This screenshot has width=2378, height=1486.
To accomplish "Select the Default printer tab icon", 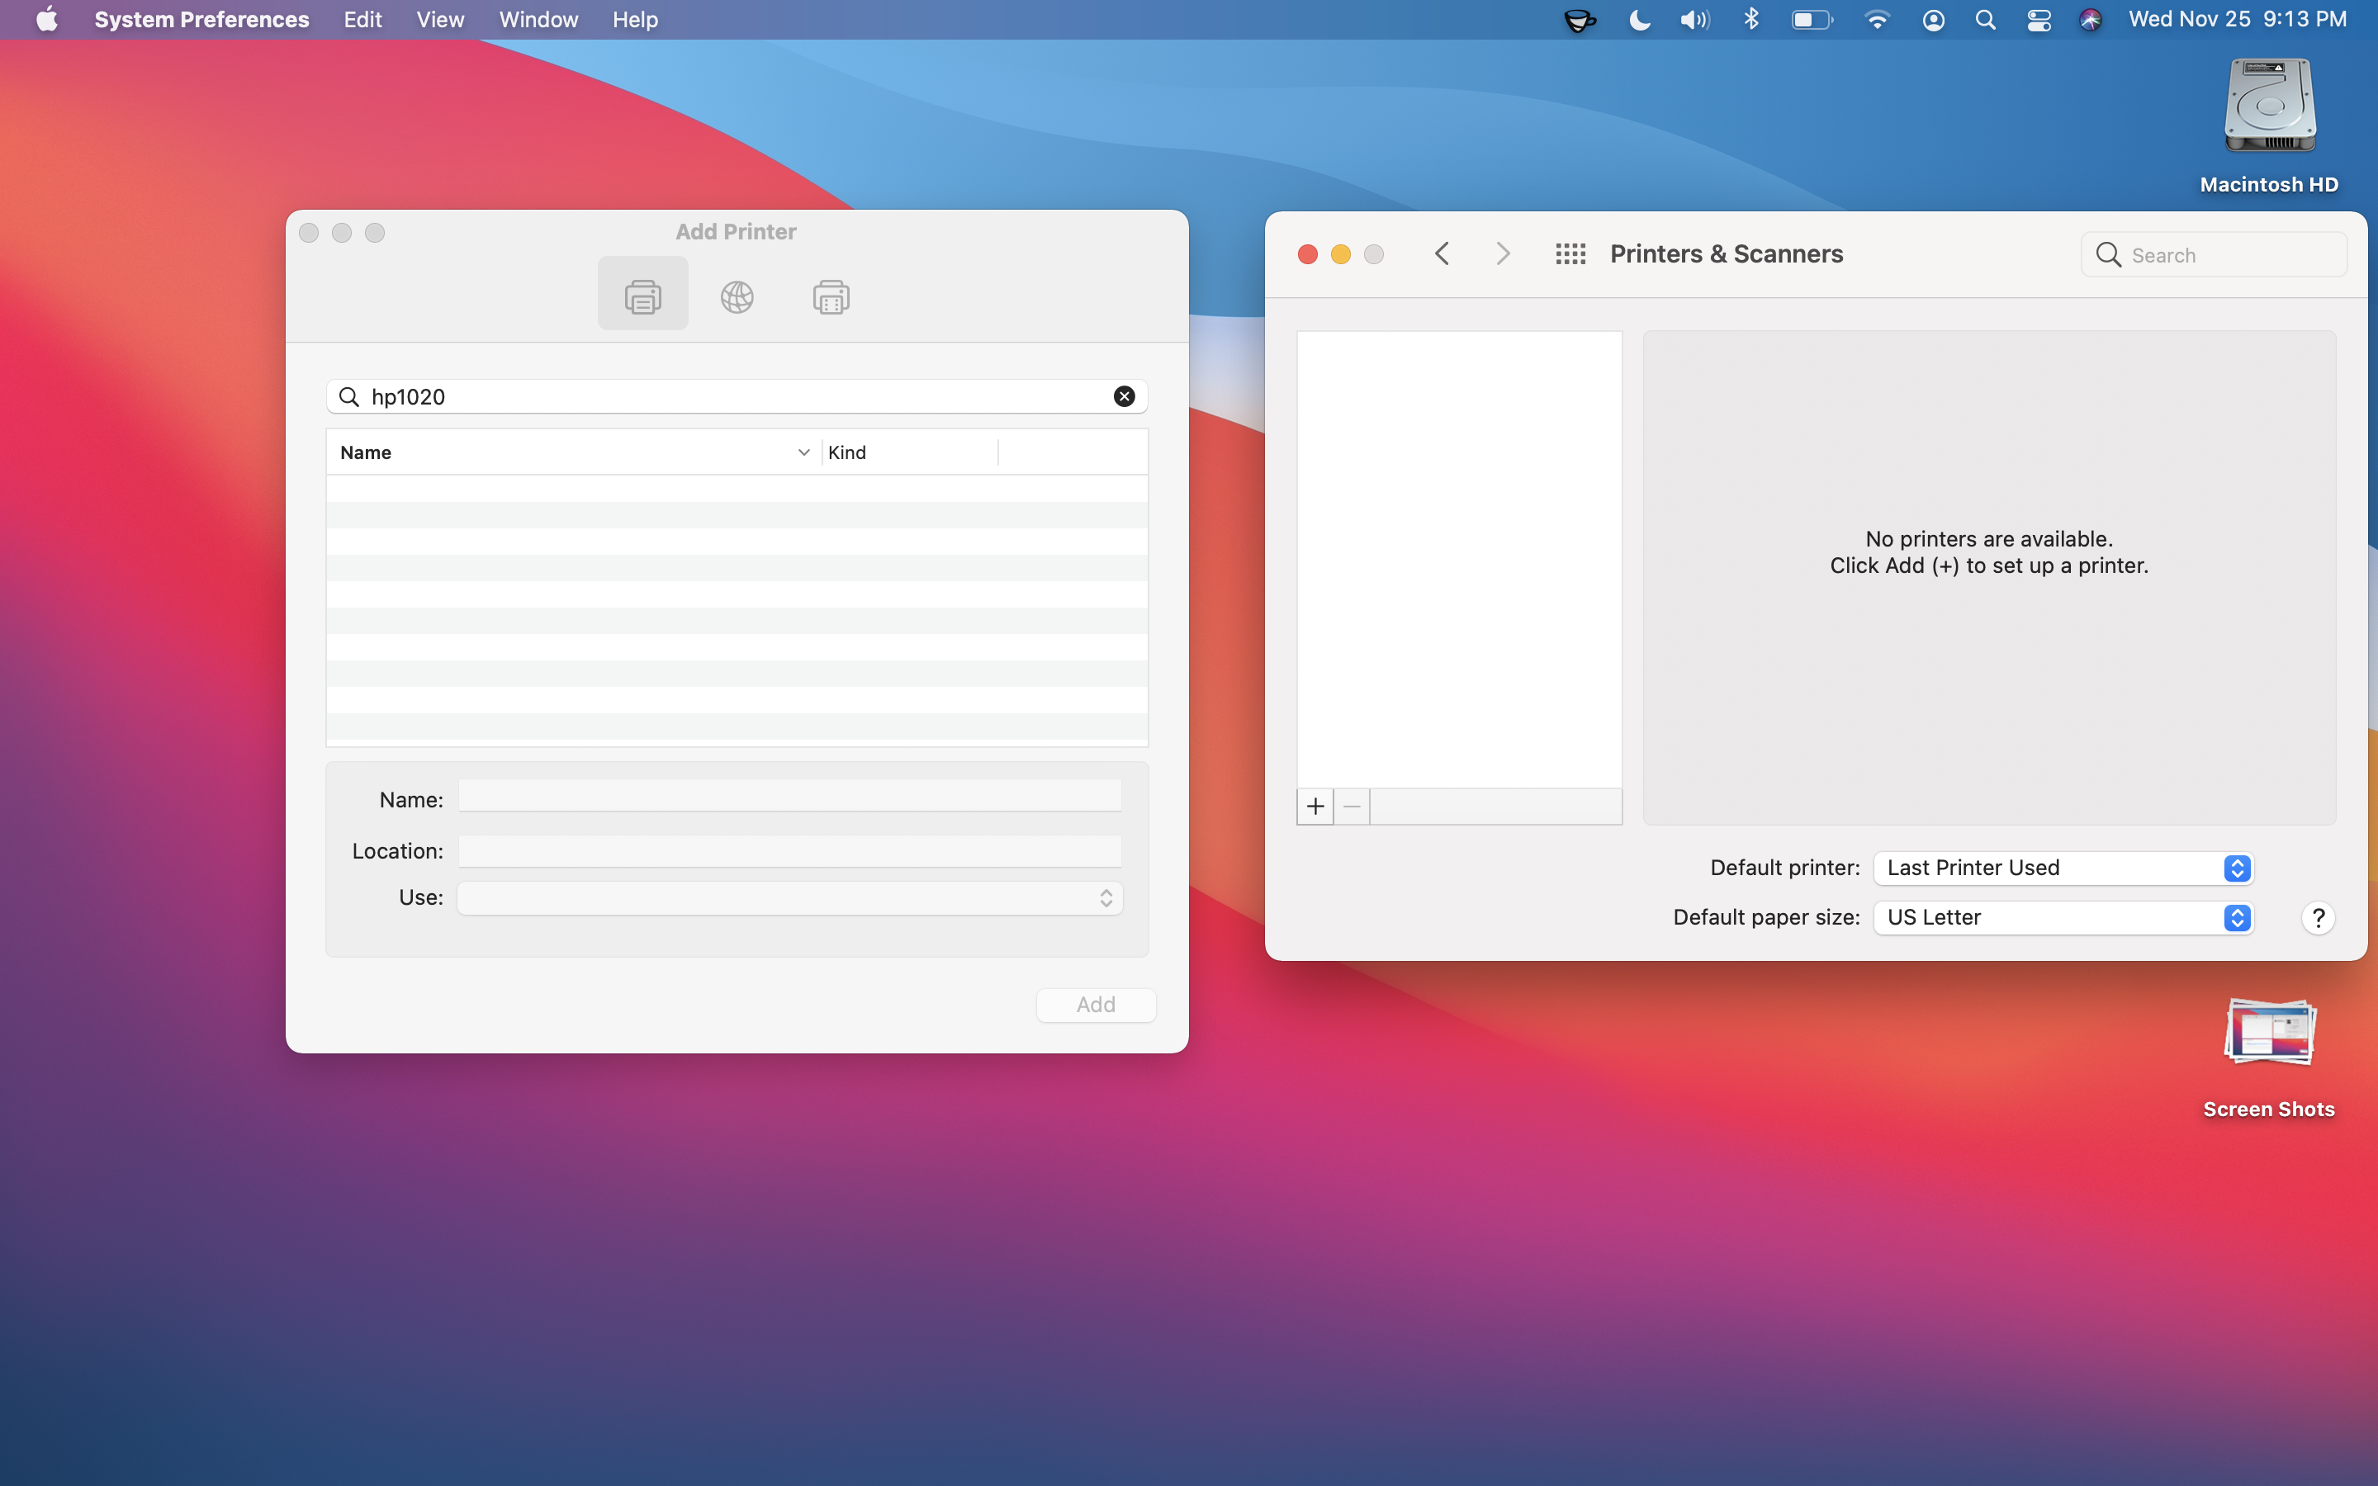I will point(642,296).
